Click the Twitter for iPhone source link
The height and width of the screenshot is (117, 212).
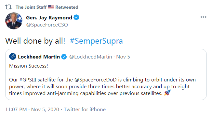click(x=85, y=110)
